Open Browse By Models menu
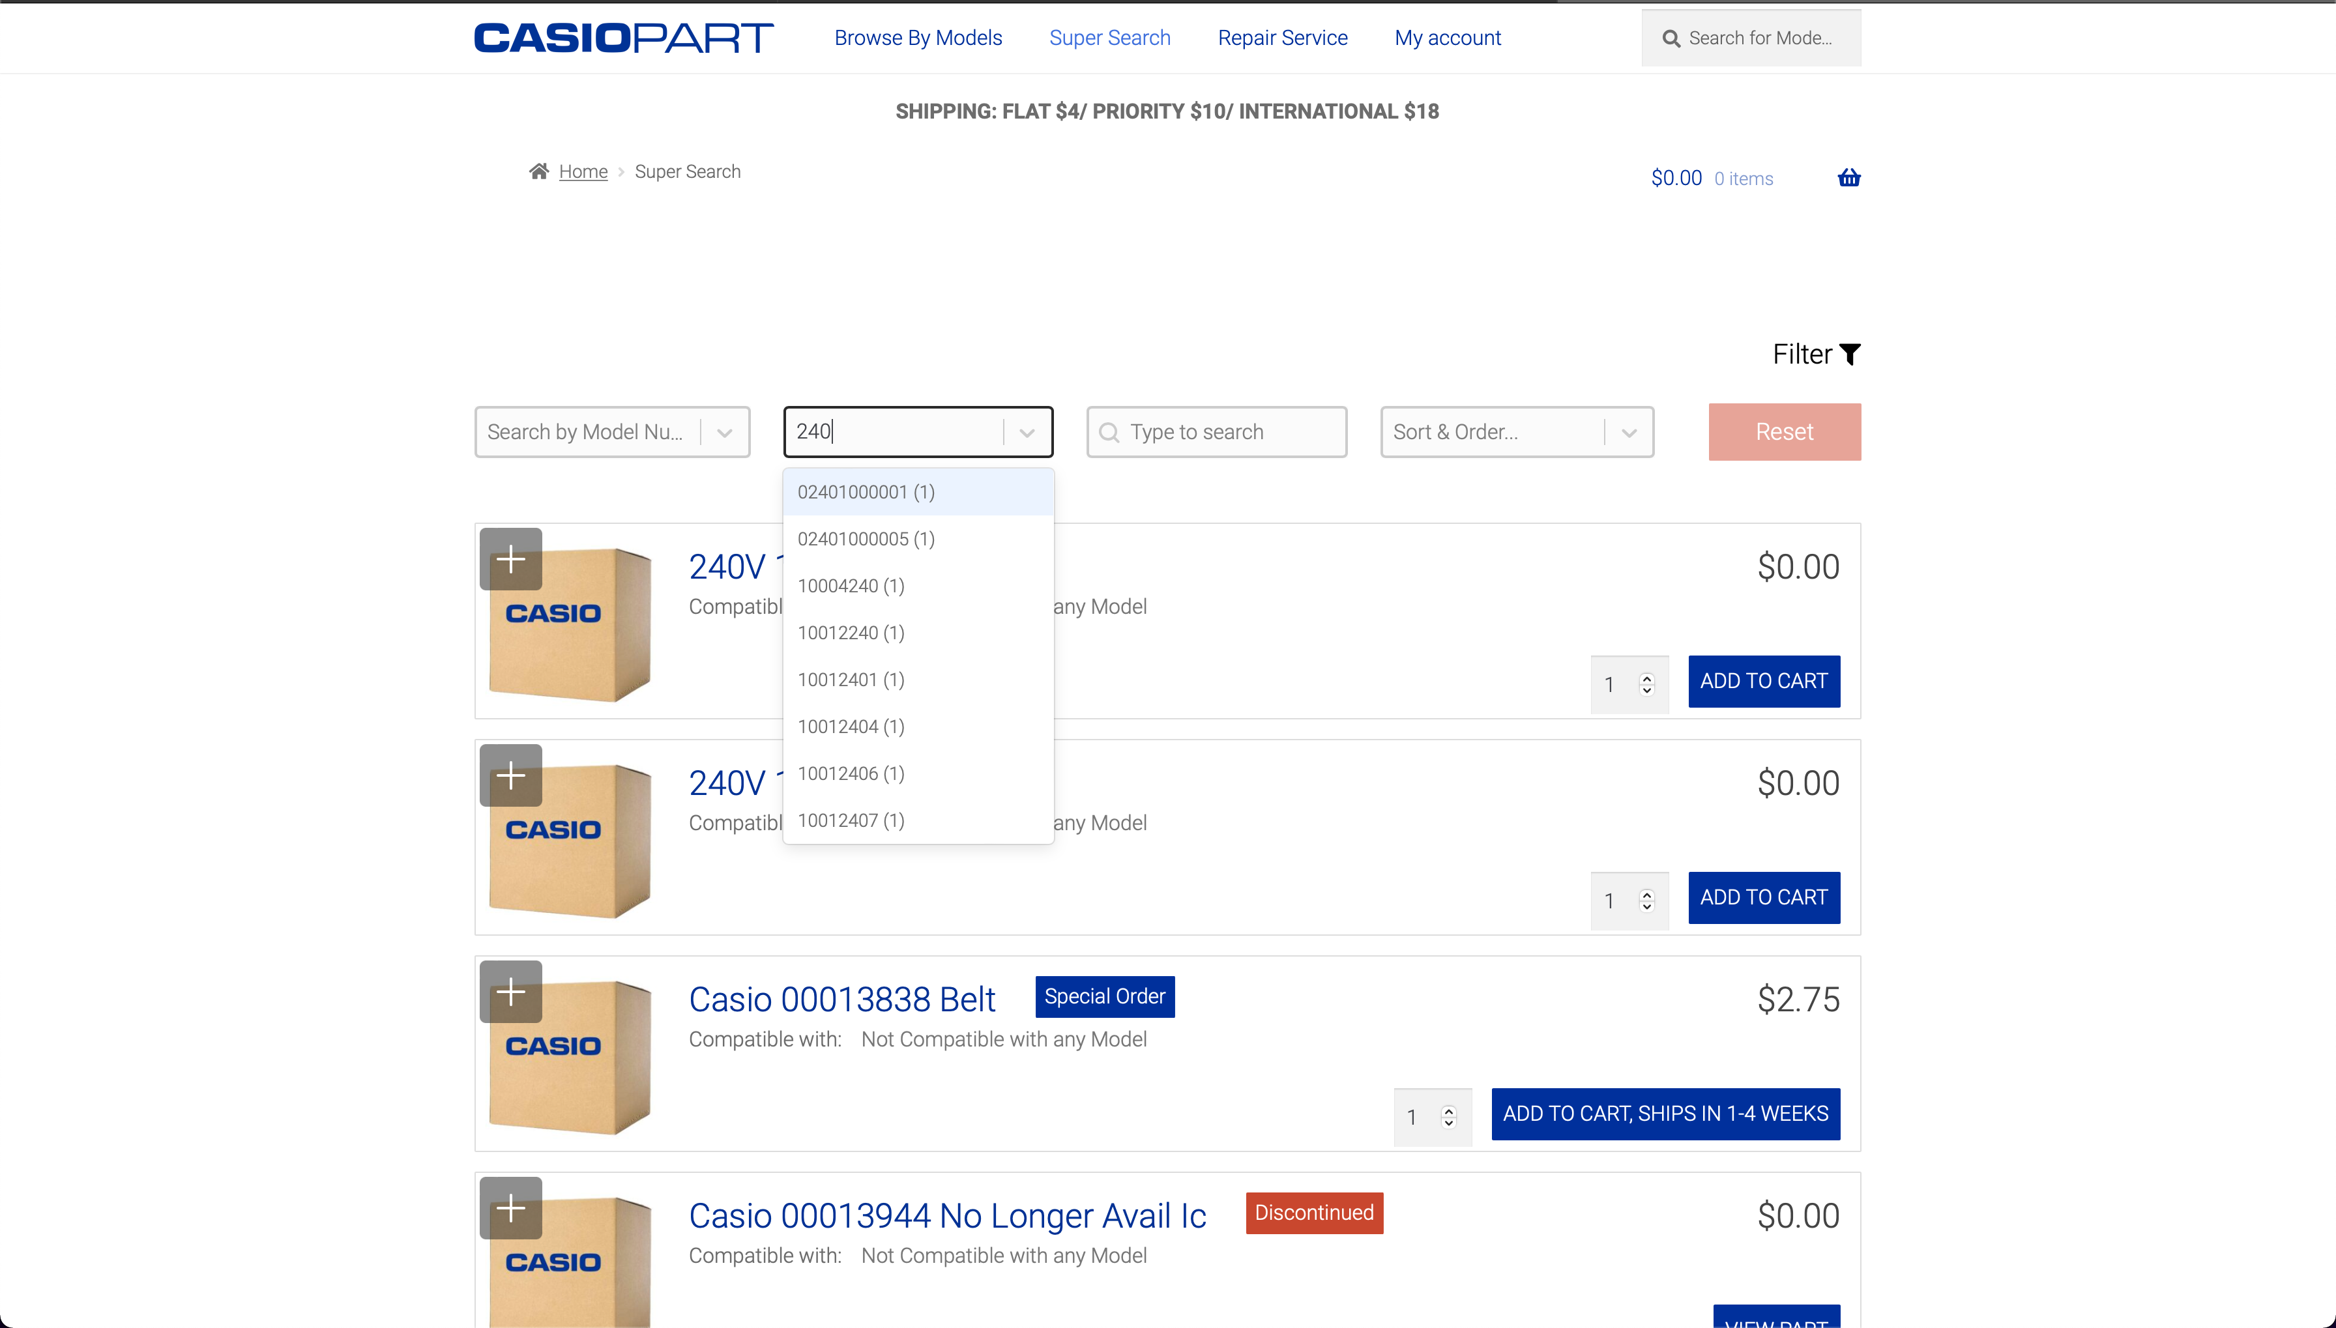 (x=918, y=37)
